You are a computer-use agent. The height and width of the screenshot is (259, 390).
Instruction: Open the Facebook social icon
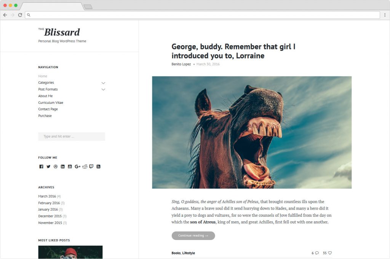tap(41, 167)
